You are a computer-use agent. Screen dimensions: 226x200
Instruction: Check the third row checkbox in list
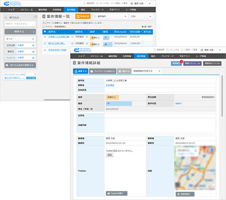[45, 50]
